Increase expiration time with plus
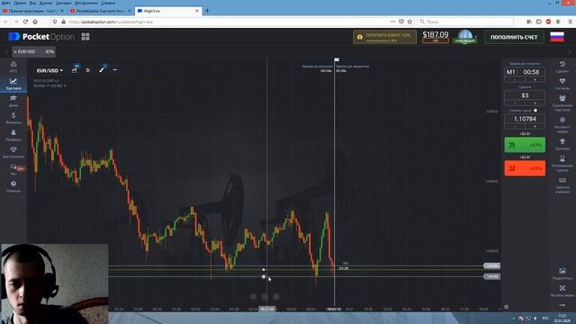 point(535,79)
